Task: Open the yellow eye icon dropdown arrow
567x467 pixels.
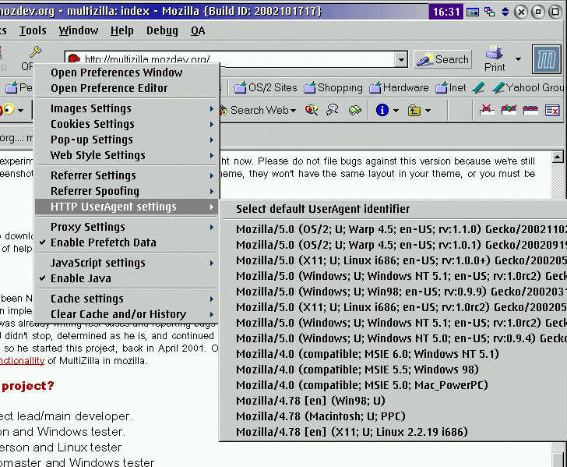Action: [20, 110]
